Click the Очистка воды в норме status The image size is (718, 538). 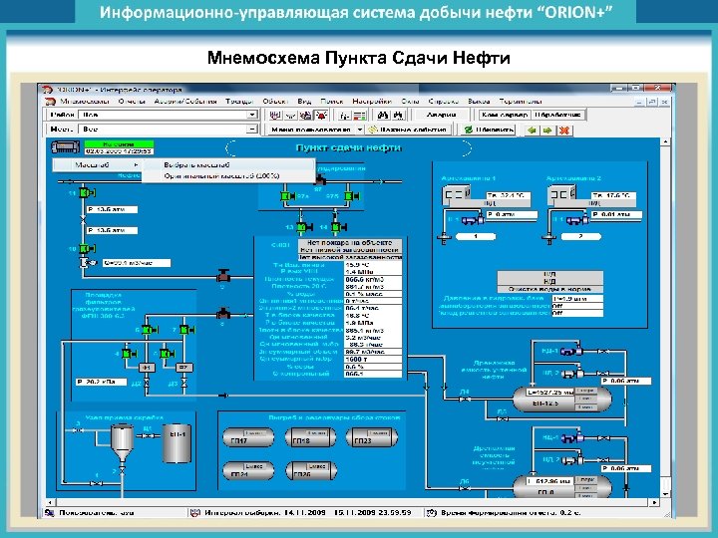click(549, 289)
